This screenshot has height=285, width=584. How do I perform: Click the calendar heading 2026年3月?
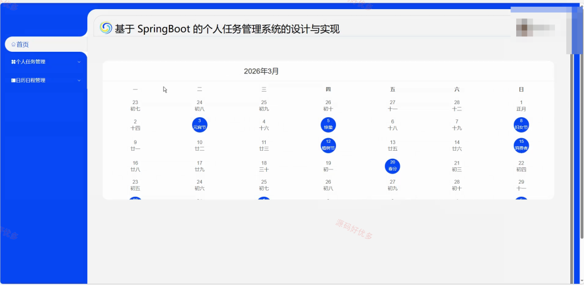click(x=261, y=71)
